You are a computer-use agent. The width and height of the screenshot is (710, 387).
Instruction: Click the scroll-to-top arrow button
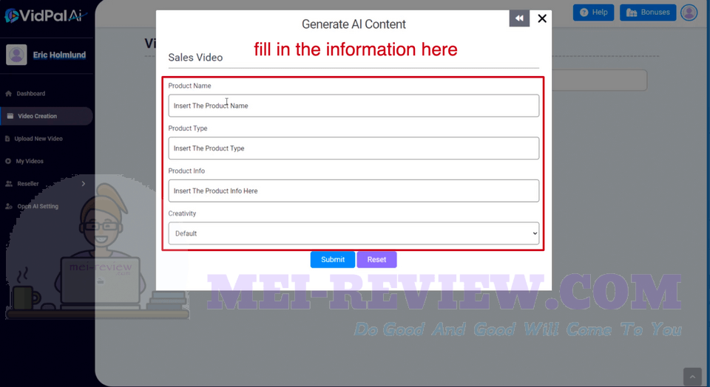tap(692, 377)
